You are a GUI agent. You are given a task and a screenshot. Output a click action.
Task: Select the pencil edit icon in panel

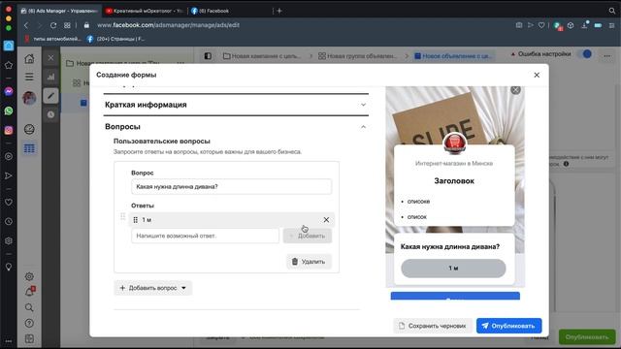click(50, 95)
